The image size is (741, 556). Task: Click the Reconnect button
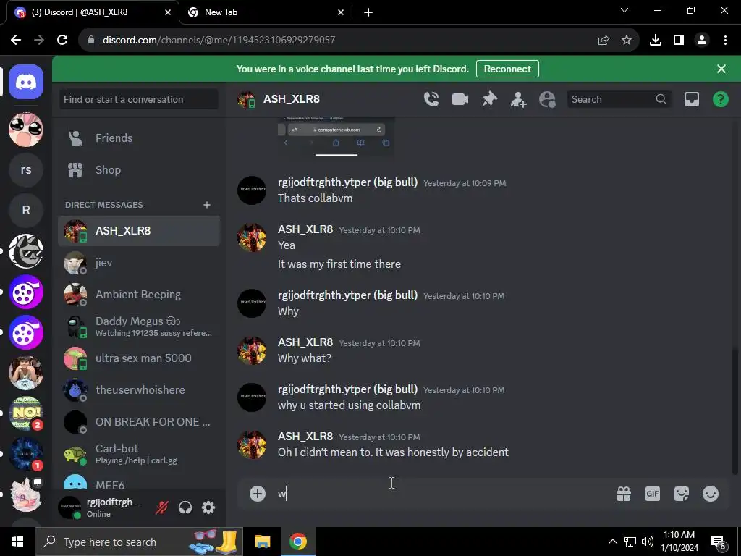click(507, 69)
